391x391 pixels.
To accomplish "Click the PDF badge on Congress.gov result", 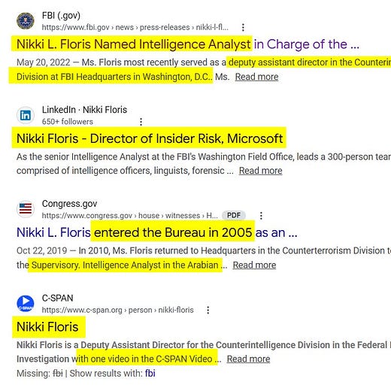I will (x=234, y=215).
